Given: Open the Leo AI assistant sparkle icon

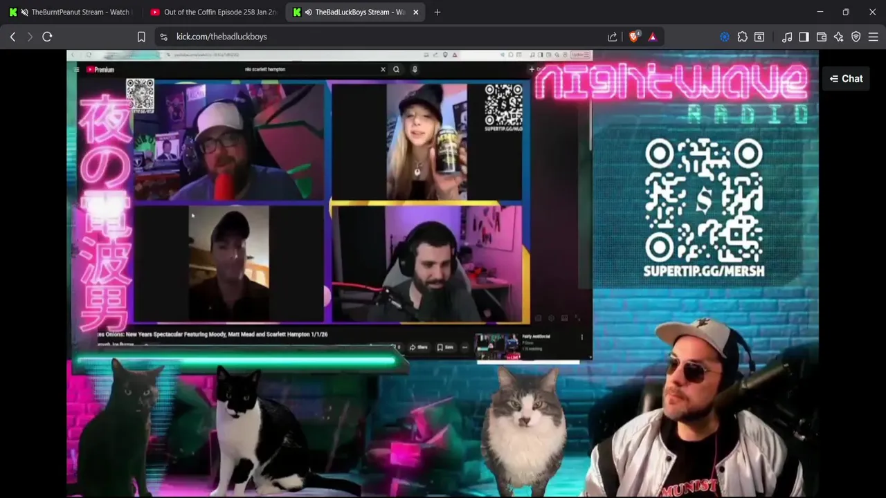Looking at the screenshot, I should click(x=839, y=37).
